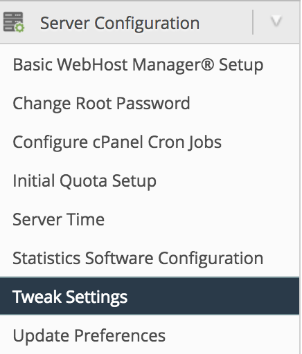The width and height of the screenshot is (302, 354).
Task: Click the Quota Setup menu entry text
Action: click(108, 181)
